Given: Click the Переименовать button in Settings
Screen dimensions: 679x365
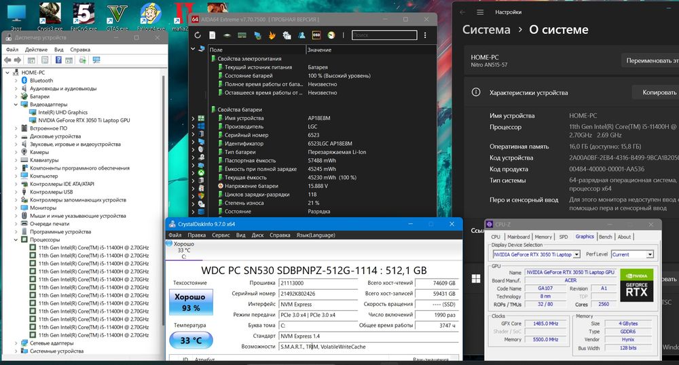Looking at the screenshot, I should 650,60.
